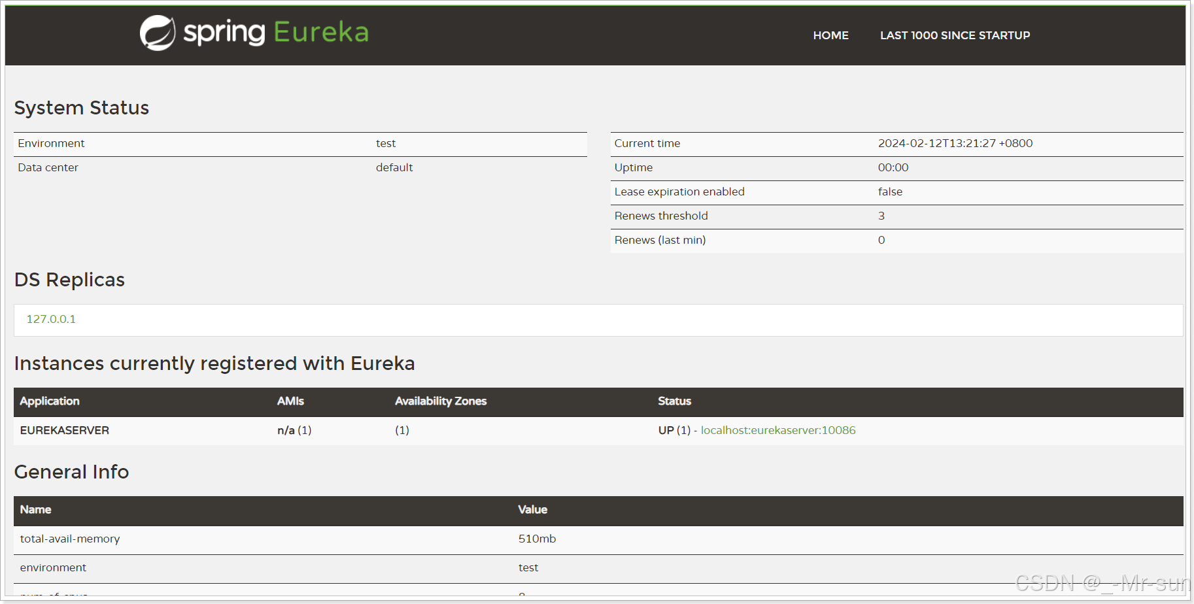The image size is (1194, 604).
Task: Click the Data center label
Action: [48, 167]
